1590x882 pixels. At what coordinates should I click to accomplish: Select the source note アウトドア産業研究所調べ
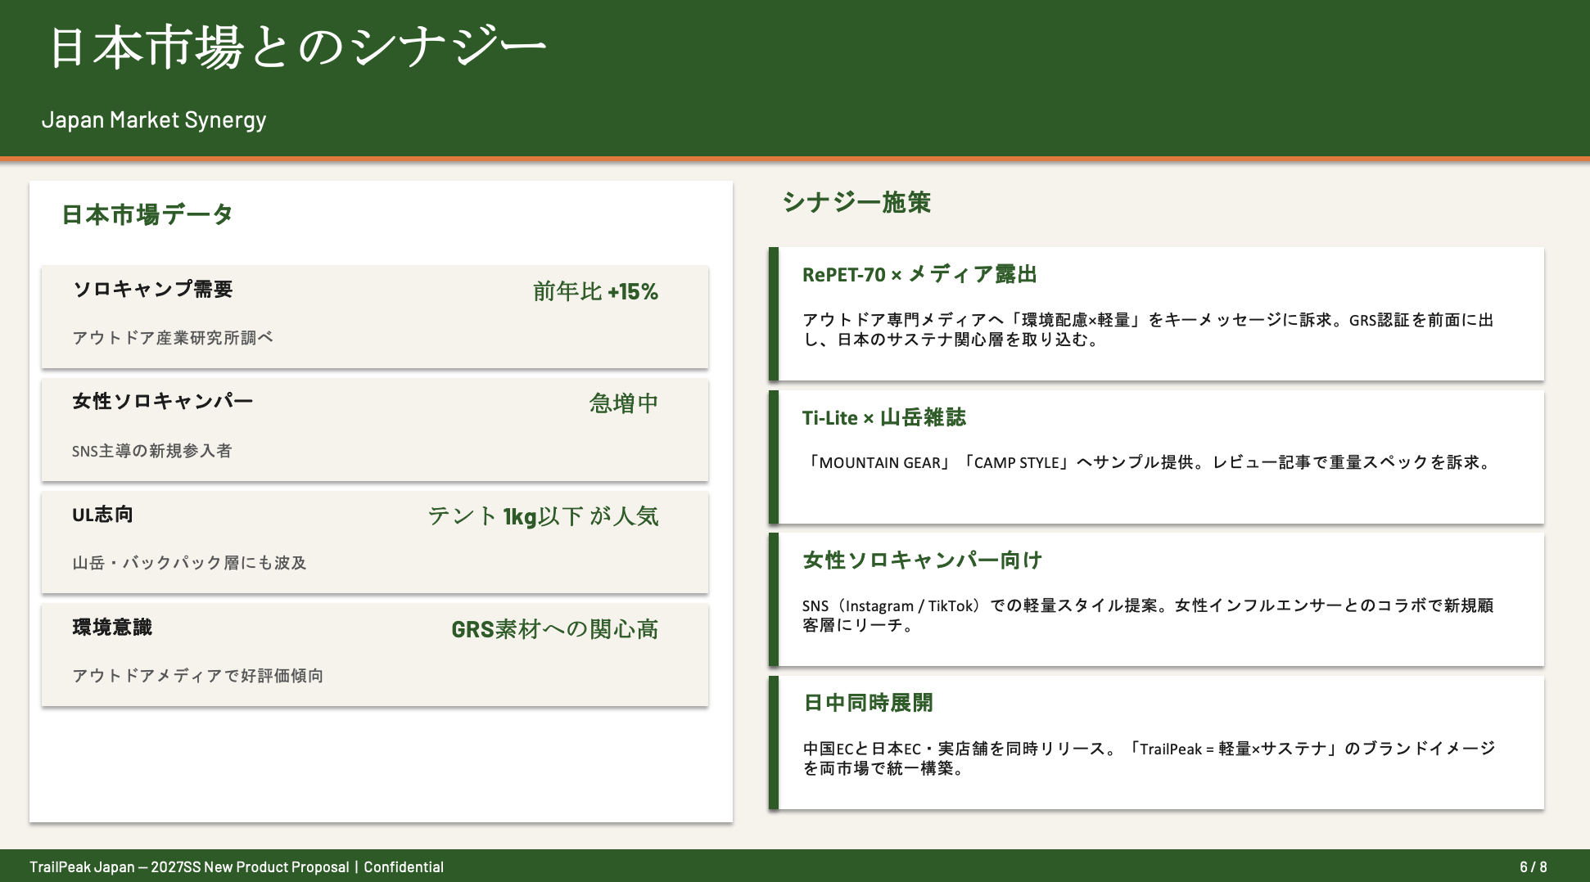click(x=173, y=338)
